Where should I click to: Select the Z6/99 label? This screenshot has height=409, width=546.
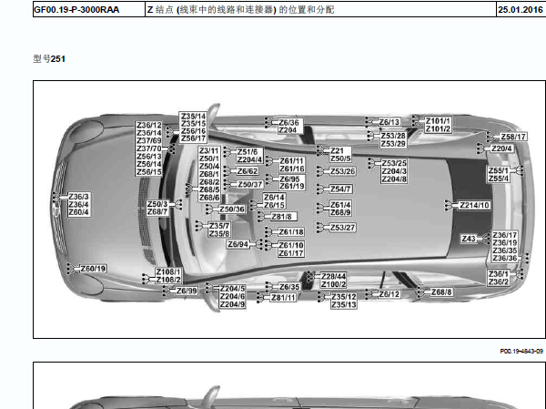(x=187, y=291)
